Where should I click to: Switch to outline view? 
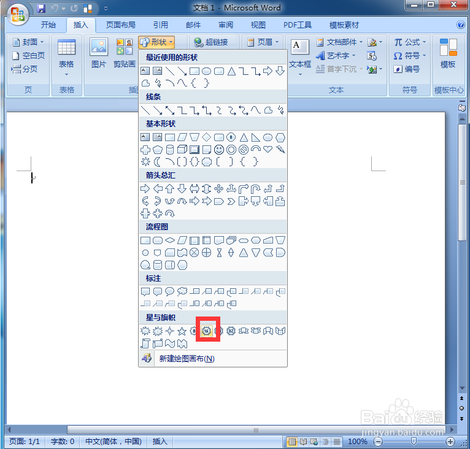326,442
